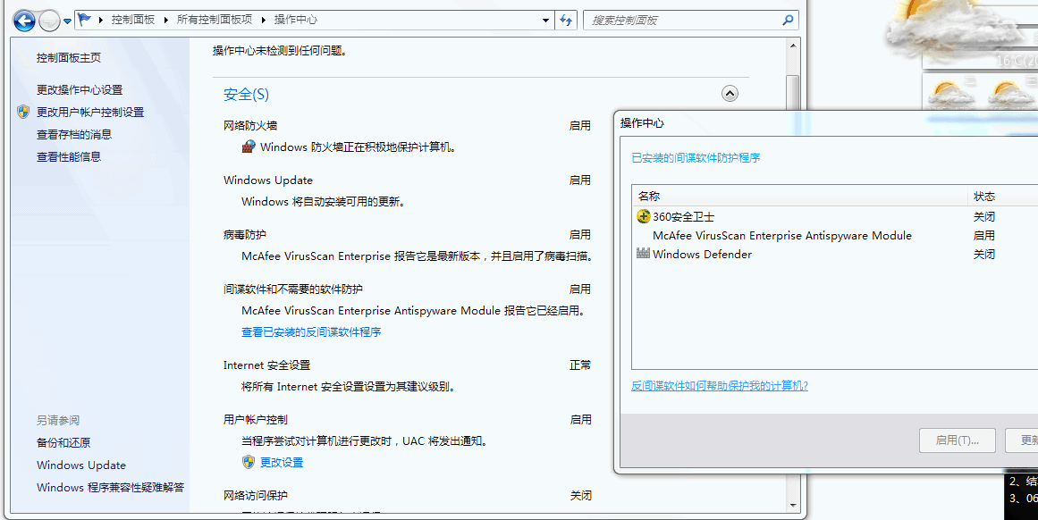This screenshot has height=520, width=1038.
Task: Click 关闭 status of 360安全卫士
Action: pos(983,216)
